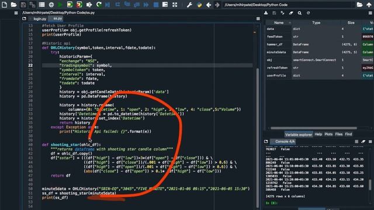Open the PYTHONPATH manager

tap(199, 5)
